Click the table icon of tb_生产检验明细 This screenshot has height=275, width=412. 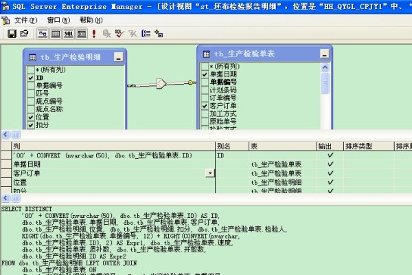click(32, 58)
